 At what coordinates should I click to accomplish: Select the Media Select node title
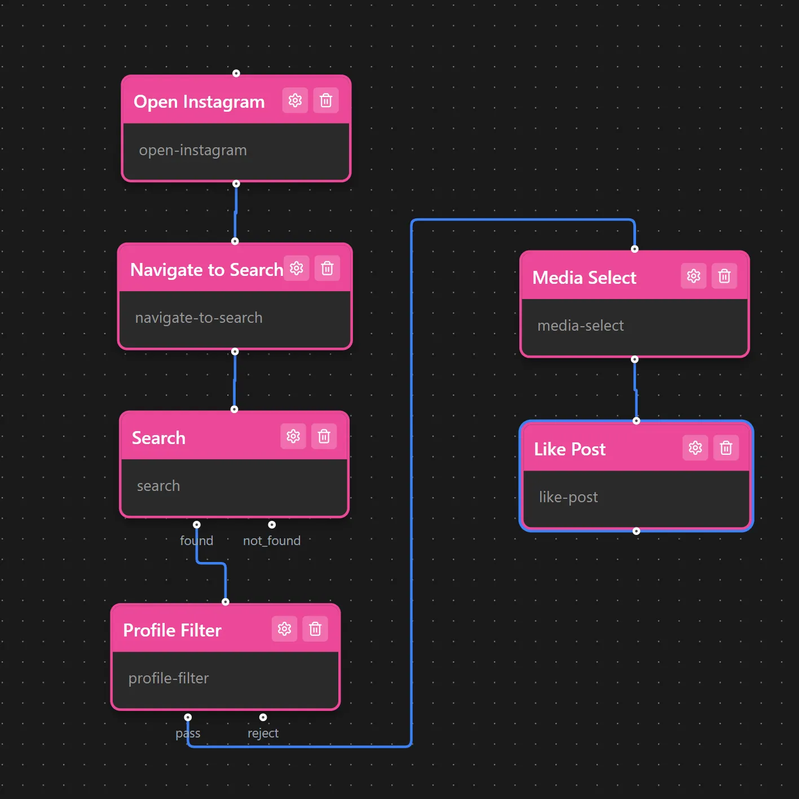coord(584,278)
